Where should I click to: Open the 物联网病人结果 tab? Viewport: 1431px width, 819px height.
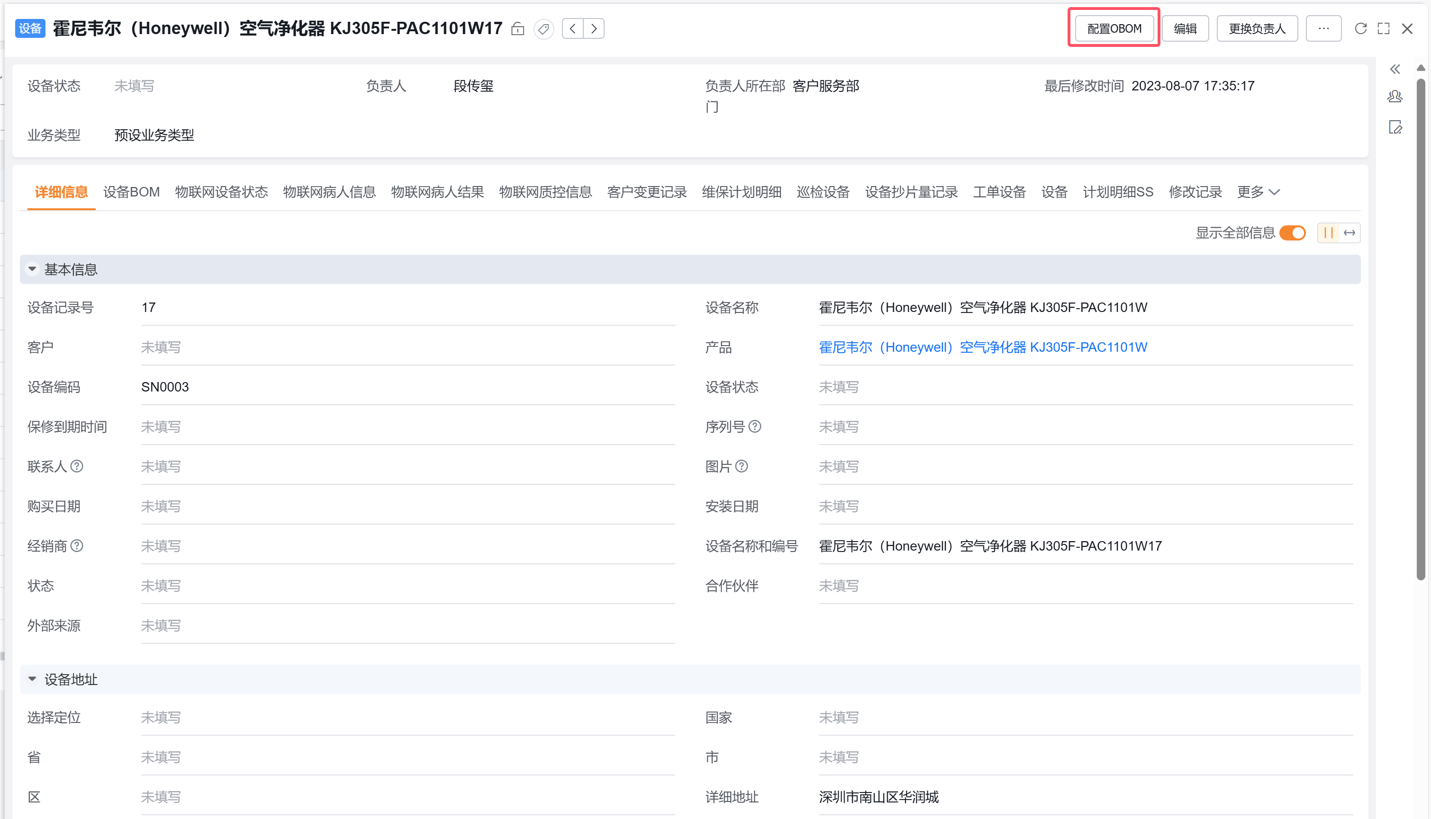[437, 192]
